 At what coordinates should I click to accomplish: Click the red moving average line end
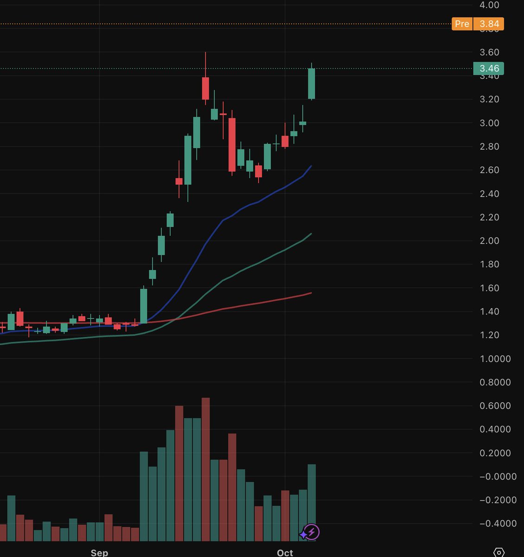coord(310,293)
